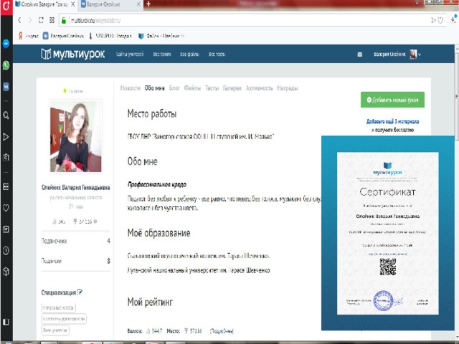Open the profile photo of Олейник Валерия
459x344 pixels.
tap(76, 136)
